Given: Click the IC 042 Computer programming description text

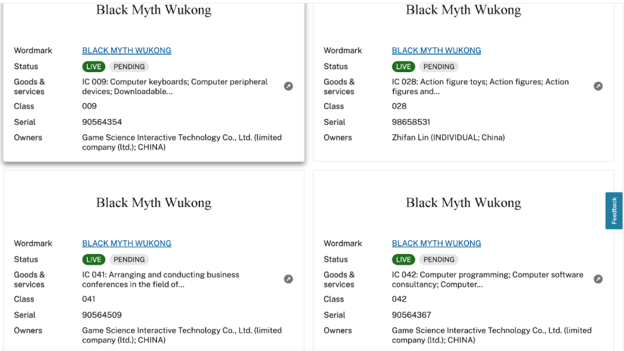Looking at the screenshot, I should pyautogui.click(x=487, y=279).
